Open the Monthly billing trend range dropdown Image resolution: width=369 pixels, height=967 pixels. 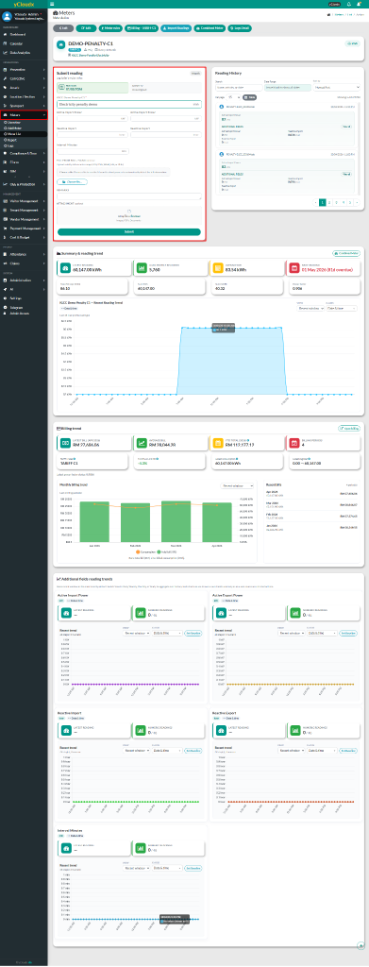[237, 485]
